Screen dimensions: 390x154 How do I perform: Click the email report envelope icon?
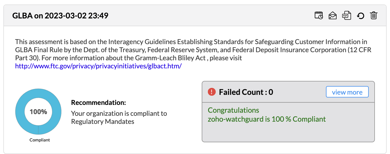tap(332, 15)
